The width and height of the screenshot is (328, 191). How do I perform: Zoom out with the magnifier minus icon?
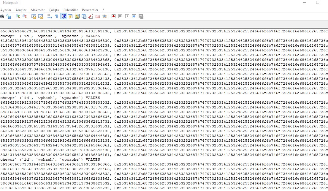[x=24, y=16]
